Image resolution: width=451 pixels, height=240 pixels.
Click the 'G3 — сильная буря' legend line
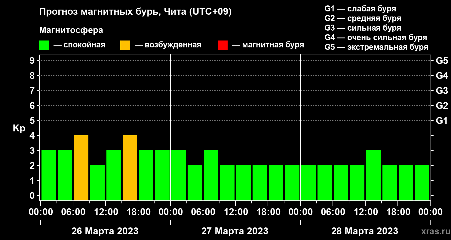[x=363, y=28]
